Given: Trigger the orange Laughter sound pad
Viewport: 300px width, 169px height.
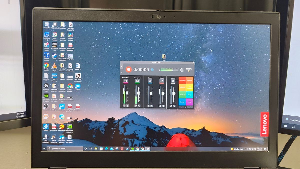Looking at the screenshot, I should (190, 80).
